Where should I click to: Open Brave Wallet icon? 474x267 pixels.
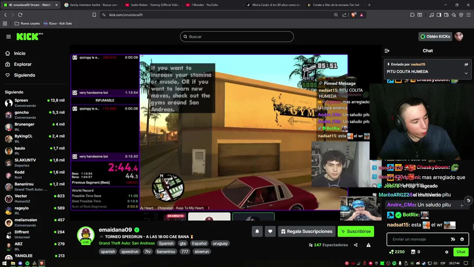coord(446,15)
